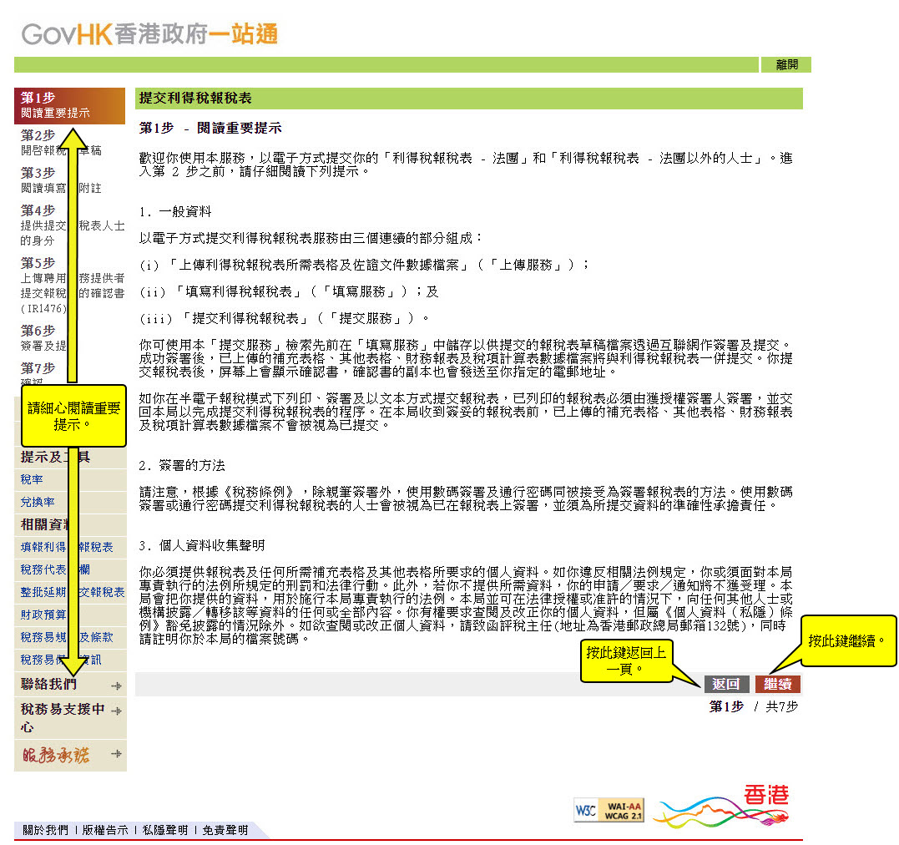This screenshot has width=899, height=845.
Task: Click plus icon beside 服務承諾
Action: pyautogui.click(x=116, y=754)
